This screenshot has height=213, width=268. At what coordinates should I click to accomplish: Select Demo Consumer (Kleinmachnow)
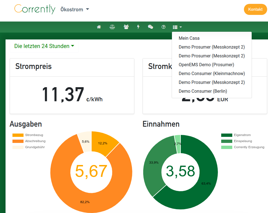(x=212, y=74)
